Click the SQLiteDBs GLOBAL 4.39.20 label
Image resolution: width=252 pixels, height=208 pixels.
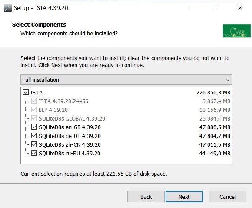(x=72, y=119)
